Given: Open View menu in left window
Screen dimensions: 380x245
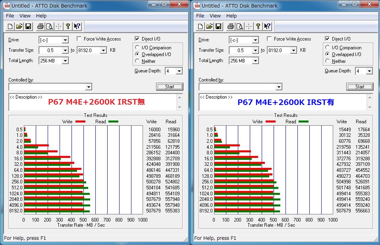Looking at the screenshot, I should 25,16.
